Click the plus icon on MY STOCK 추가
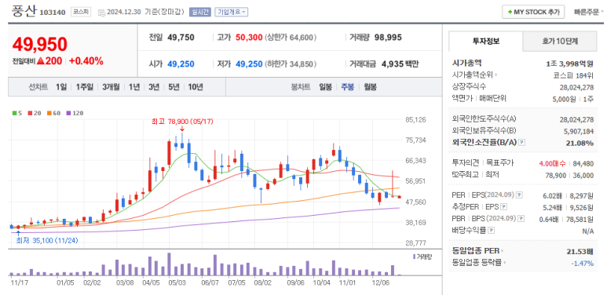The image size is (607, 295). tap(510, 12)
